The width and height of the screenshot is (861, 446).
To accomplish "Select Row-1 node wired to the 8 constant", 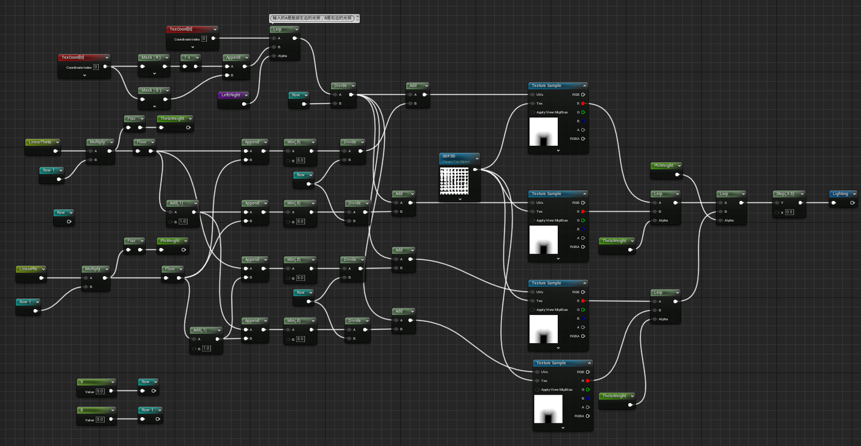I will pos(150,414).
